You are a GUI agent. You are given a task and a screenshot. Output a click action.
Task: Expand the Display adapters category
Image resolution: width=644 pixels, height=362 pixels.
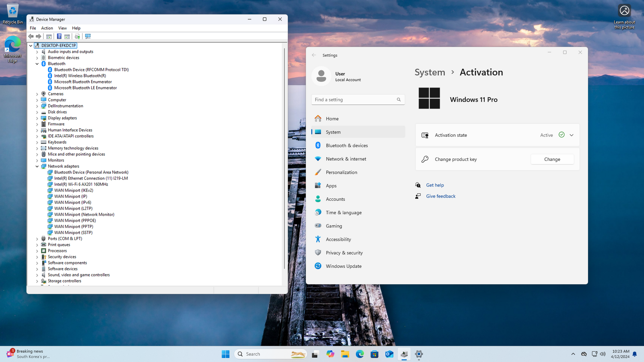37,118
